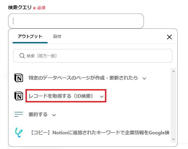Expand the chevron next to 要約する

tap(54, 115)
